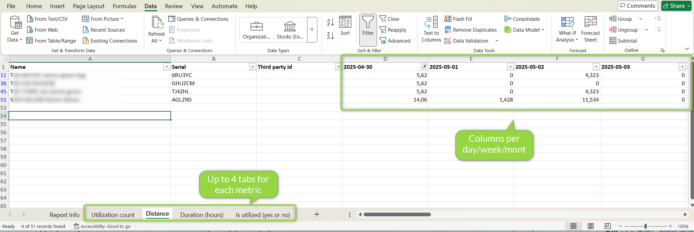Image resolution: width=694 pixels, height=232 pixels.
Task: Expand the Data Types gallery
Action: [x=312, y=30]
